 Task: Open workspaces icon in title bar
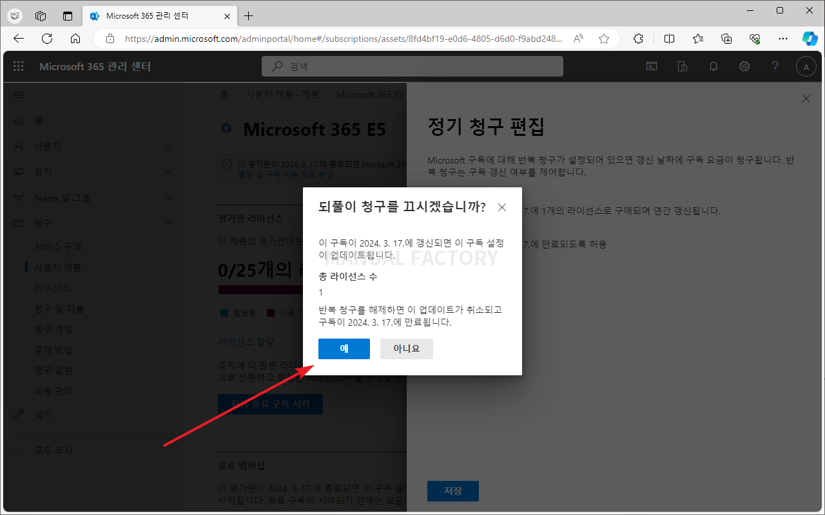pyautogui.click(x=41, y=15)
